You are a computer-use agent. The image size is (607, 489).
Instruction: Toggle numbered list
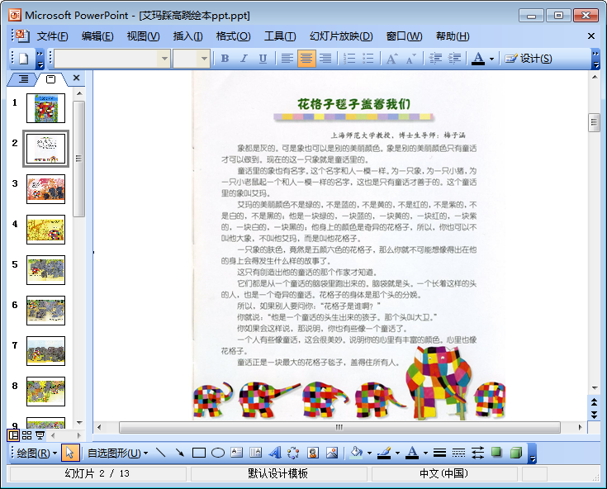[349, 59]
